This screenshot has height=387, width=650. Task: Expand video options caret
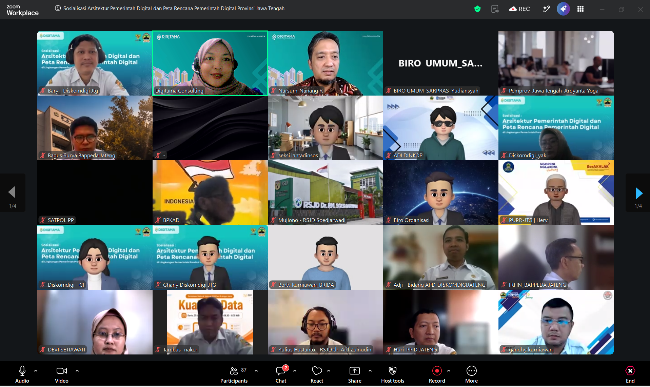(77, 371)
